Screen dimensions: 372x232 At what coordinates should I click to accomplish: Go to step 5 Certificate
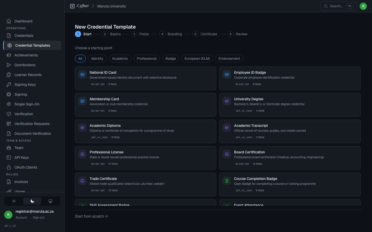point(205,34)
